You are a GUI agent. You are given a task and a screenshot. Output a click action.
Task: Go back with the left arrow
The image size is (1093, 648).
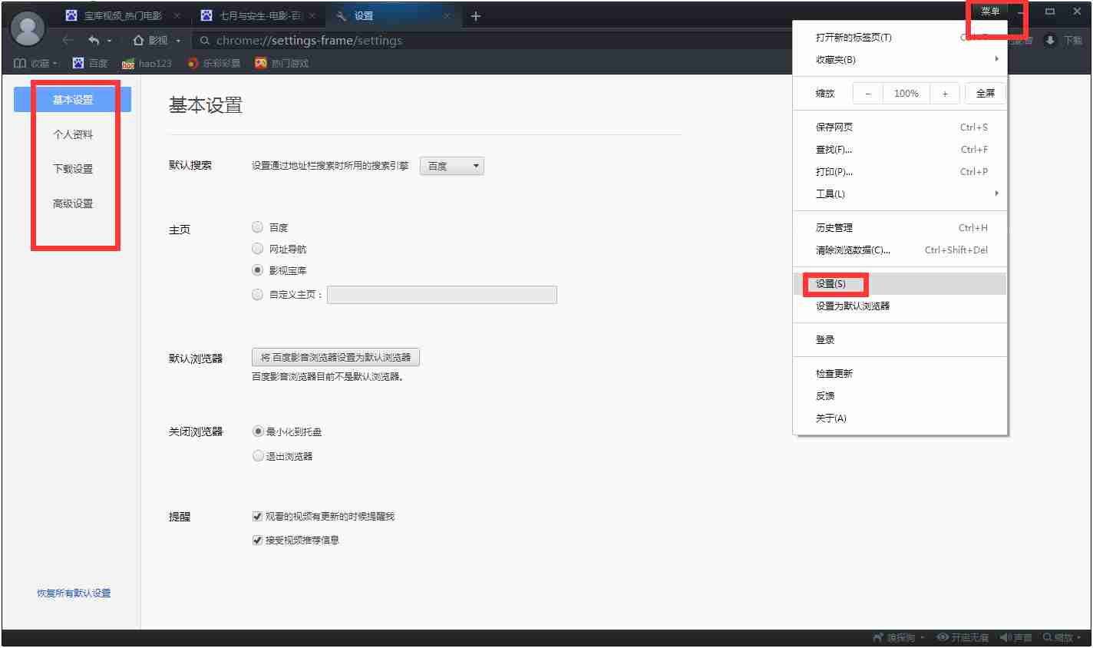pyautogui.click(x=68, y=40)
